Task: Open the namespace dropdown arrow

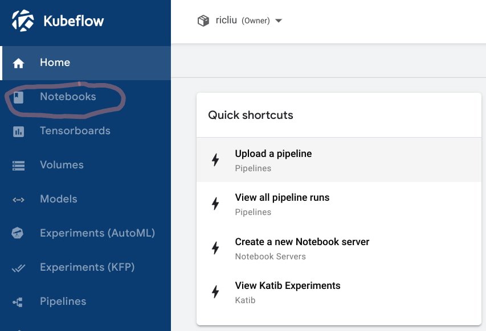Action: pyautogui.click(x=279, y=20)
